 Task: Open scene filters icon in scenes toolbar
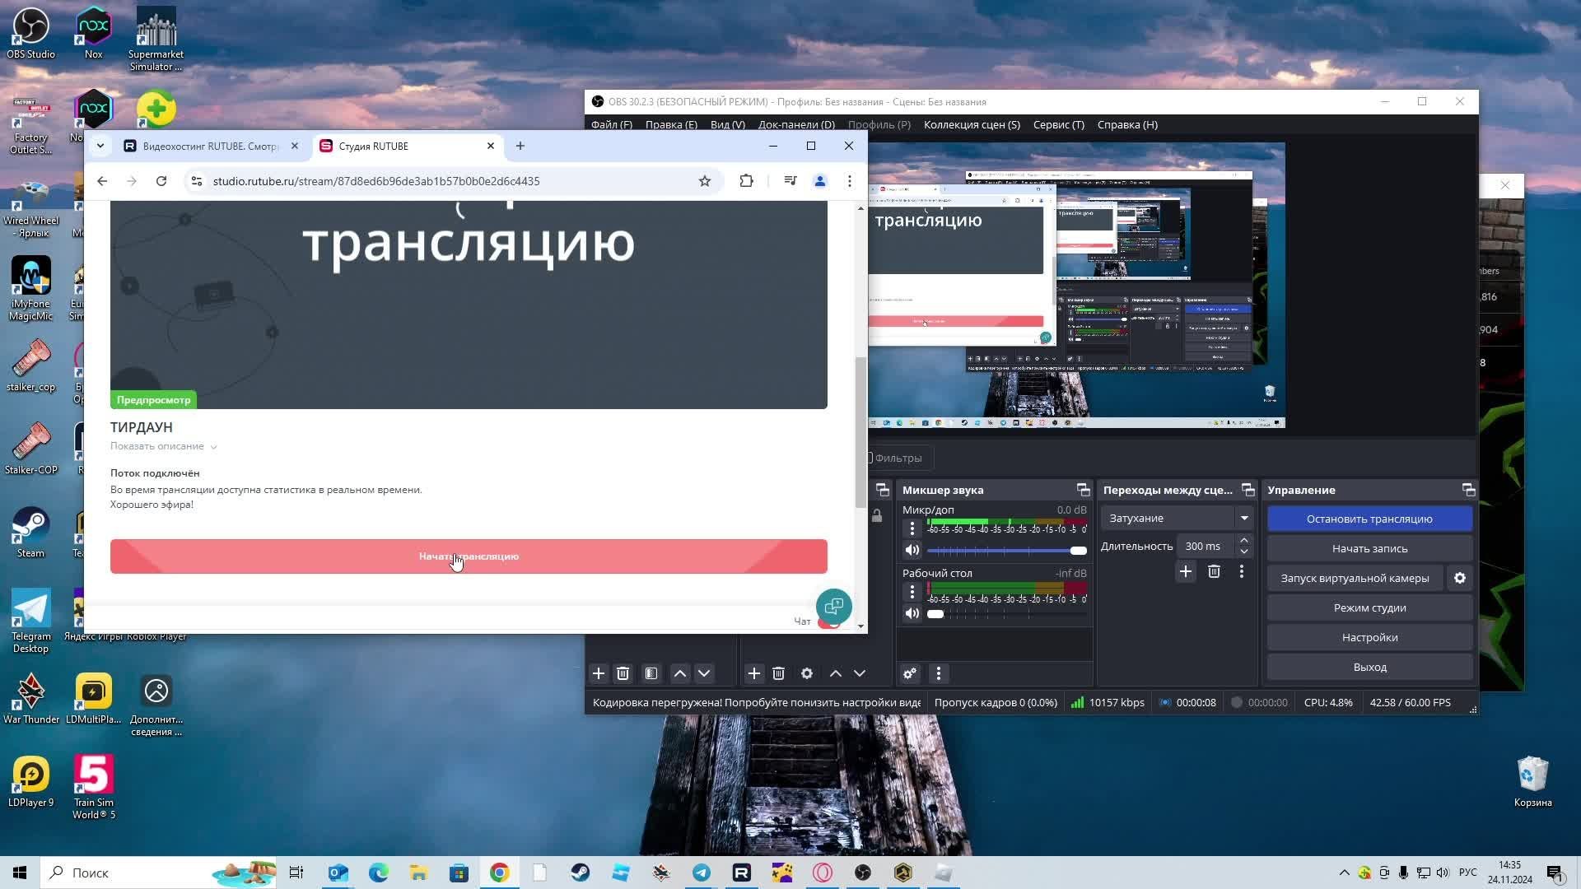pos(651,673)
